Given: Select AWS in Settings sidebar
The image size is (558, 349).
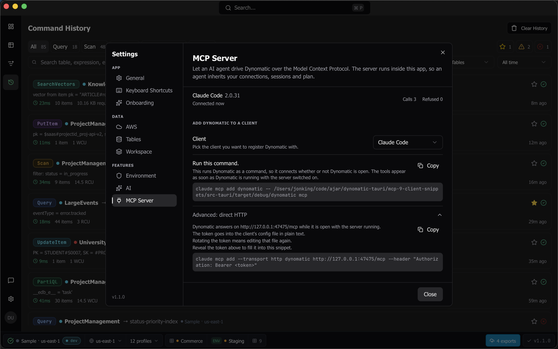Looking at the screenshot, I should pyautogui.click(x=144, y=127).
